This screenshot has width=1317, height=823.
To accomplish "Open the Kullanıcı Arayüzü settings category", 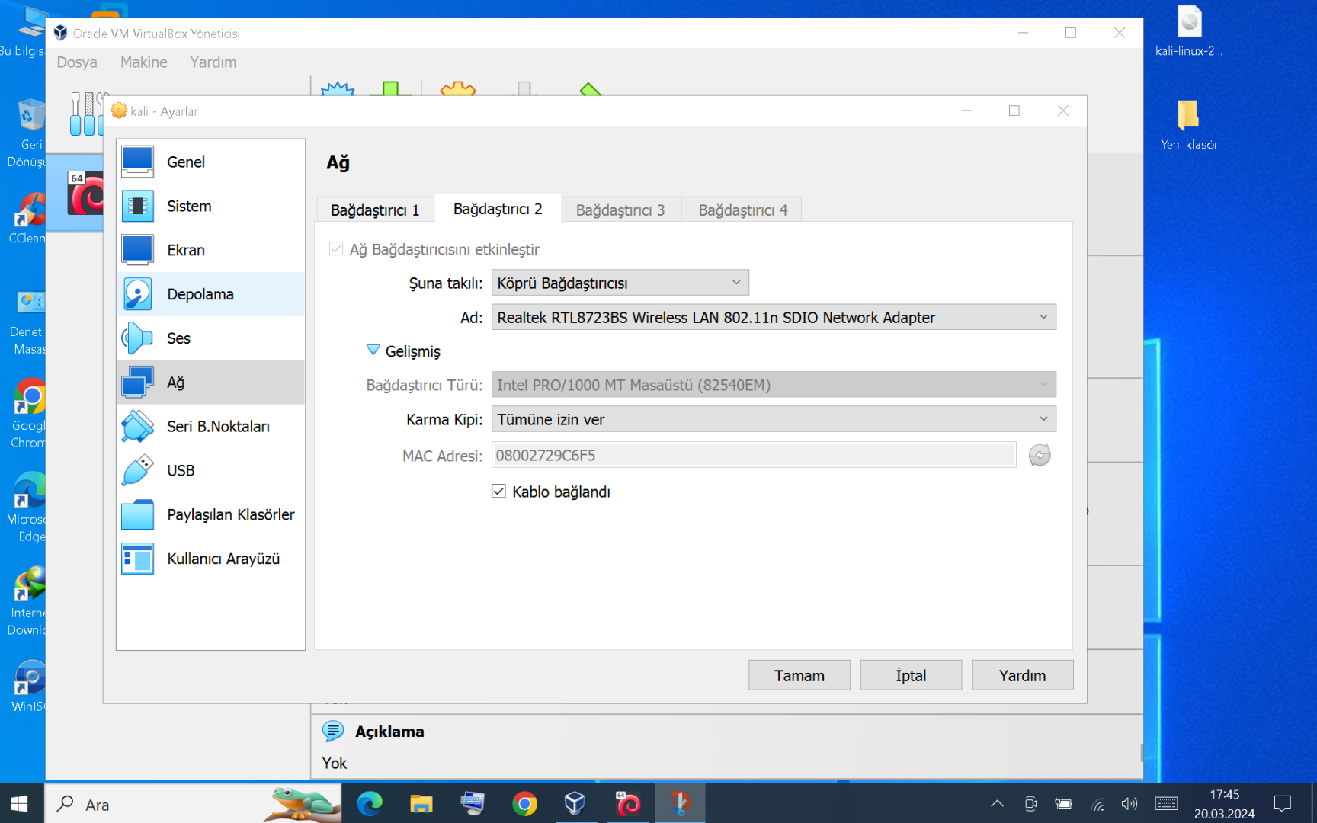I will pyautogui.click(x=211, y=559).
